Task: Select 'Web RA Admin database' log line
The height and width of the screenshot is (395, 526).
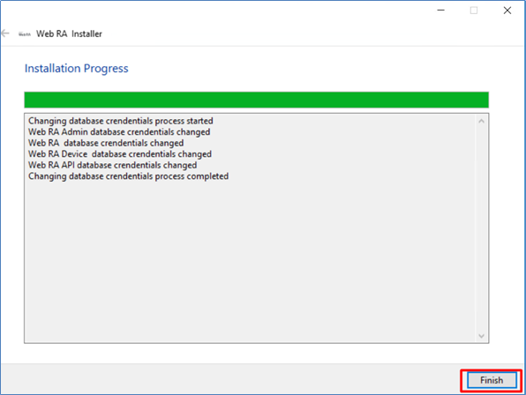Action: (119, 131)
